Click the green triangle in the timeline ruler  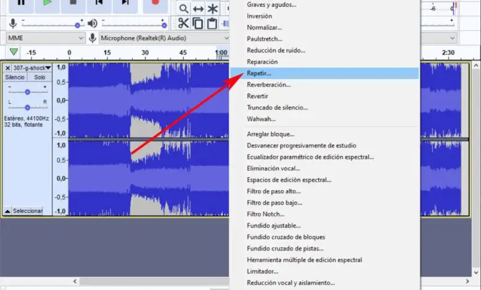click(x=14, y=52)
